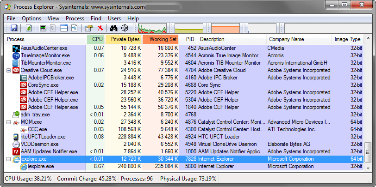Click the "HTC UPCT Loader" description

coord(219,137)
